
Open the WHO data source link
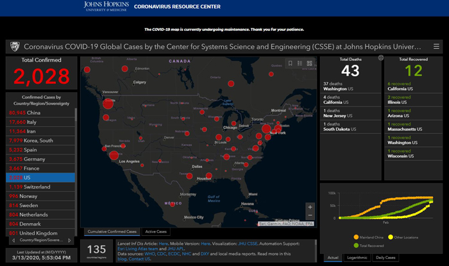(149, 254)
